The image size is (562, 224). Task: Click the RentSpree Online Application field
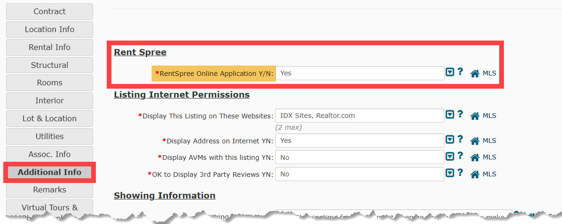coord(359,73)
